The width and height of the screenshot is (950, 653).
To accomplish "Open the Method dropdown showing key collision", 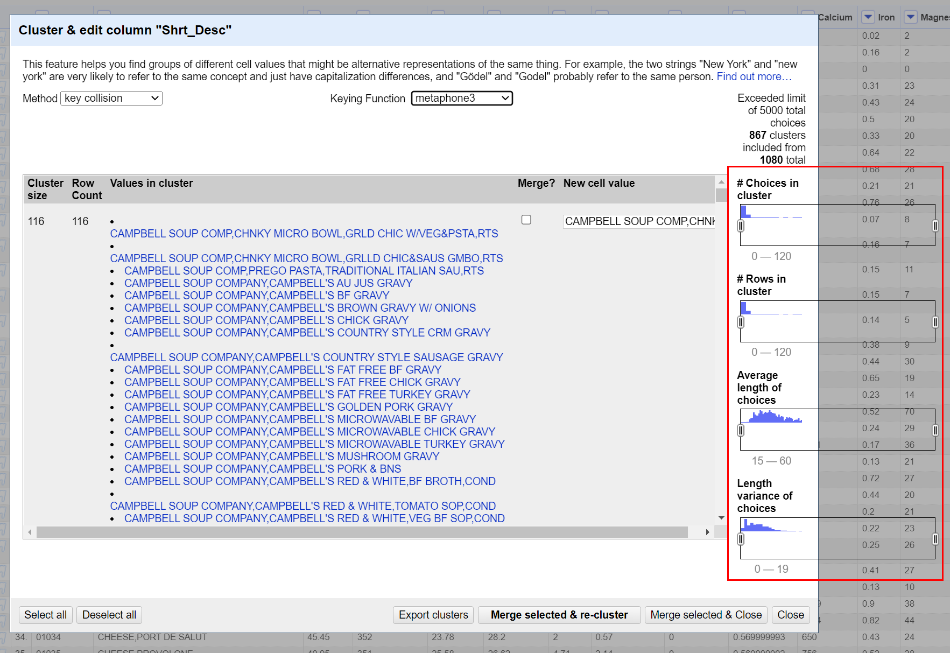I will click(111, 98).
